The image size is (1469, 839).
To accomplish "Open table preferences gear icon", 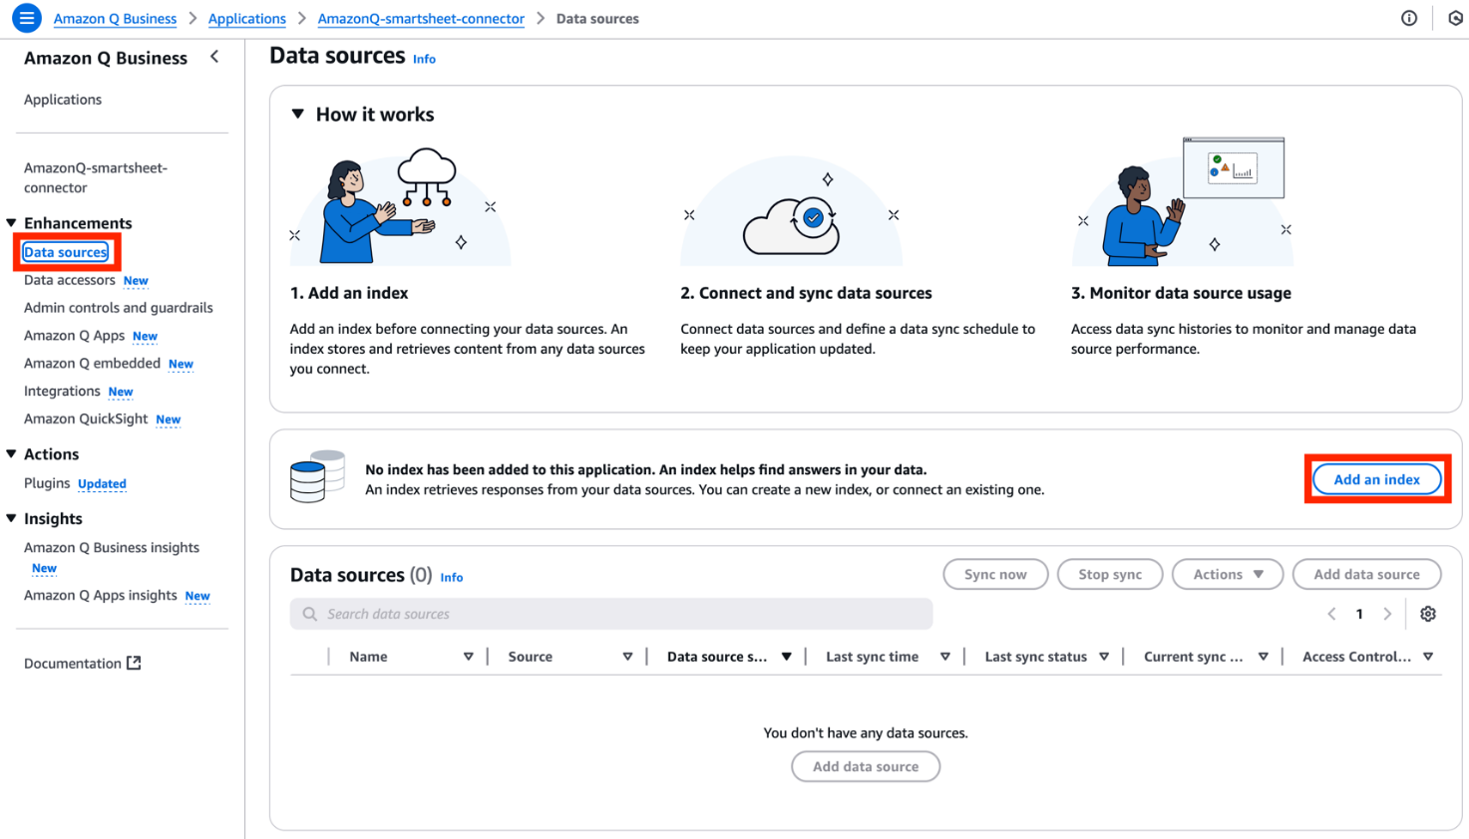I will tap(1428, 614).
